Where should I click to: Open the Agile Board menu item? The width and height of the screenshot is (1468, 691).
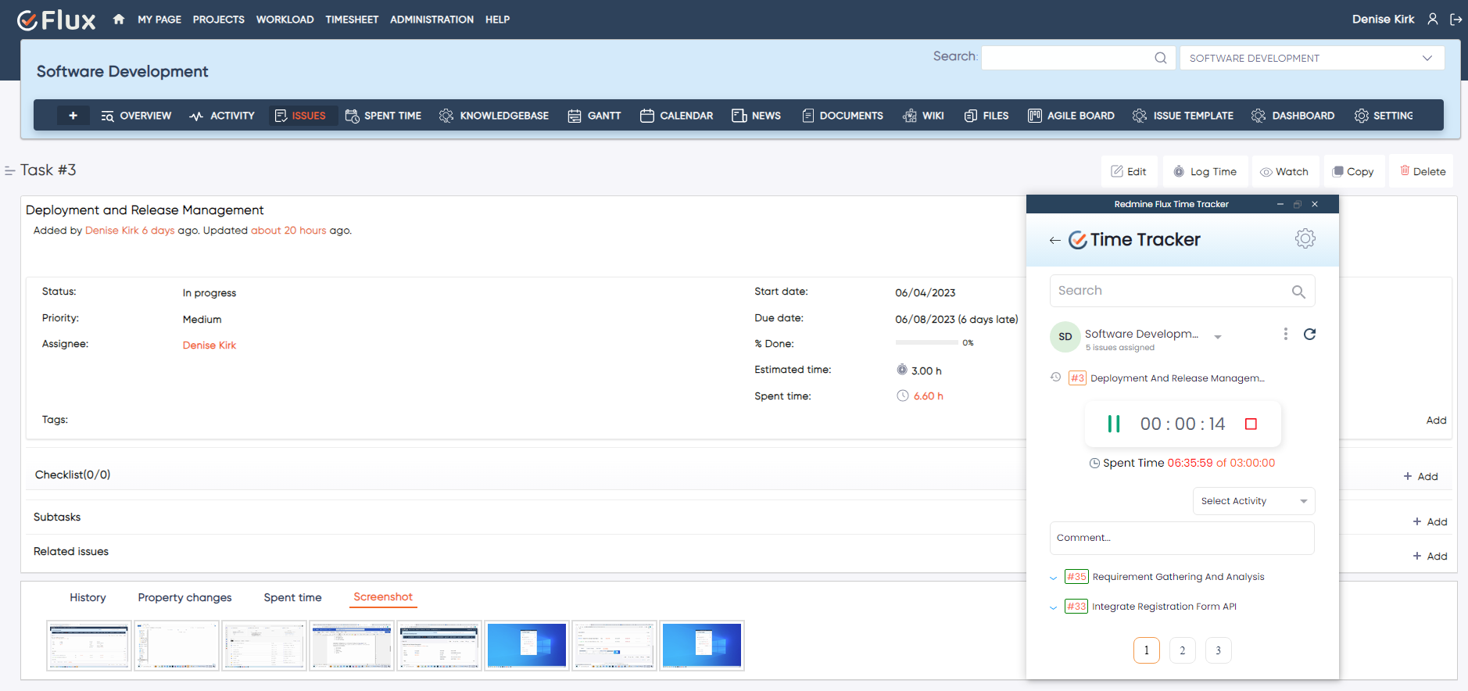[1071, 116]
